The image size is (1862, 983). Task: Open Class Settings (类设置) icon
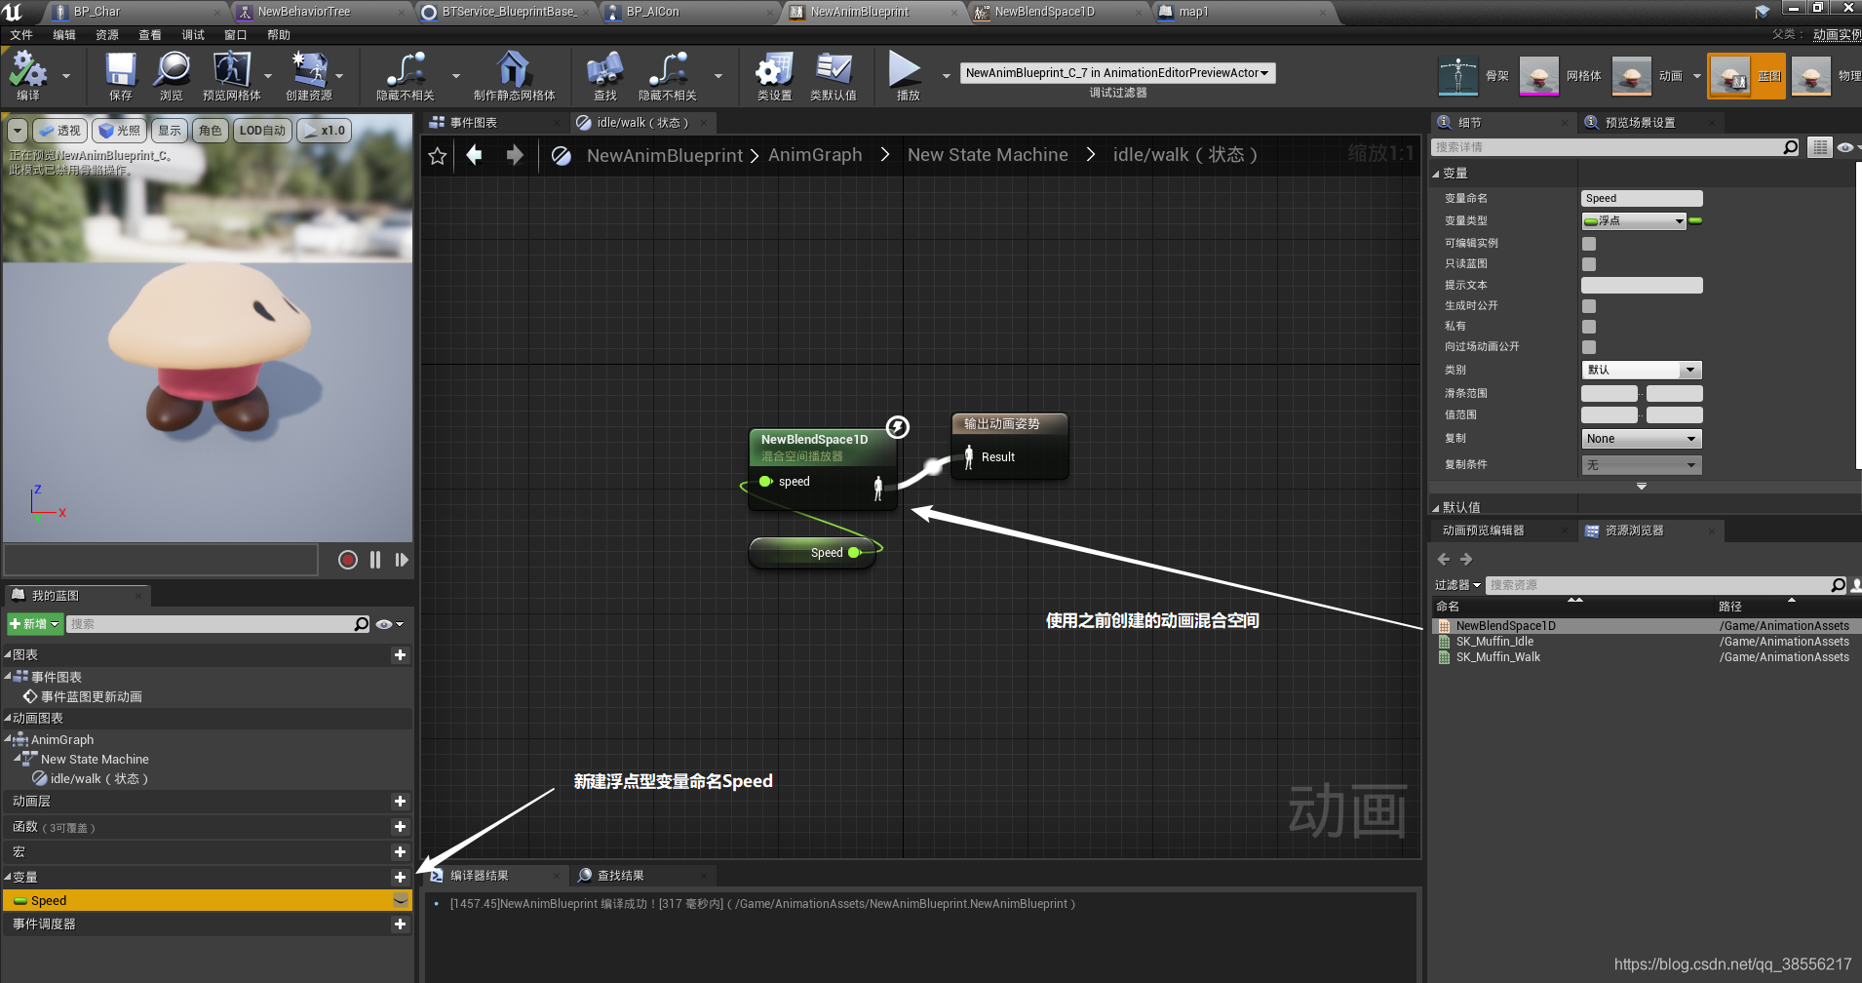coord(774,69)
